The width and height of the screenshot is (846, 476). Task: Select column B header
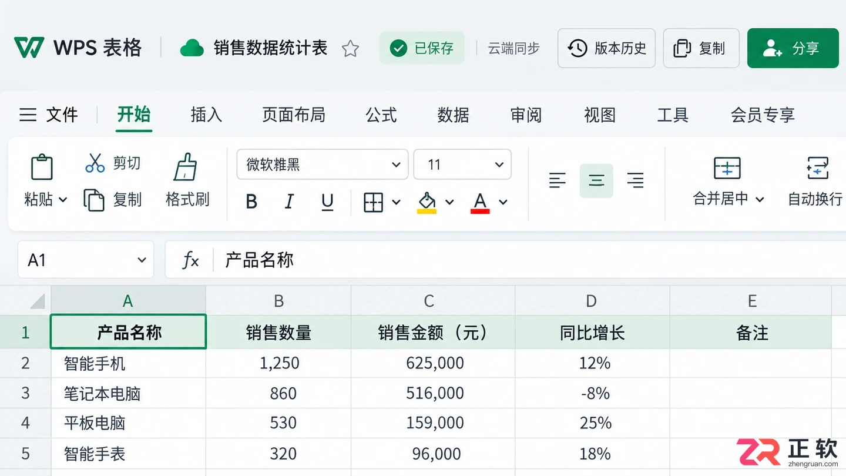pyautogui.click(x=278, y=301)
